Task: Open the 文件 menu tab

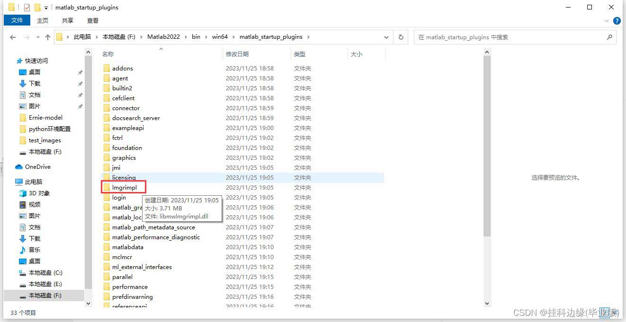Action: (17, 20)
